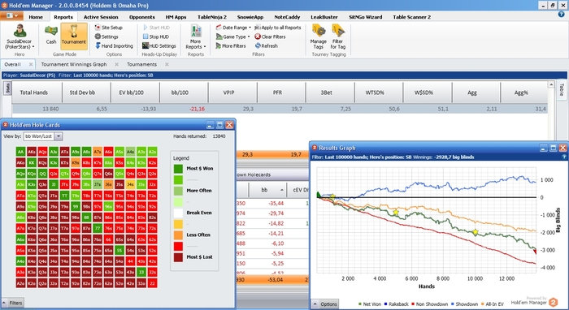Switch to Home ribbon tab

point(36,17)
